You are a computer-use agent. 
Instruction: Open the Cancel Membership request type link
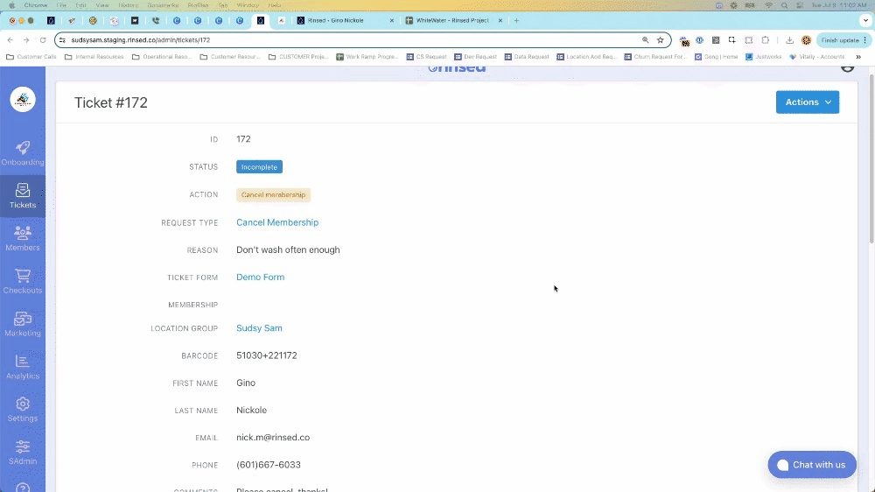[277, 222]
